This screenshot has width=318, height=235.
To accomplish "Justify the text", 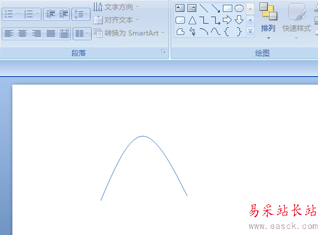I will coord(51,34).
